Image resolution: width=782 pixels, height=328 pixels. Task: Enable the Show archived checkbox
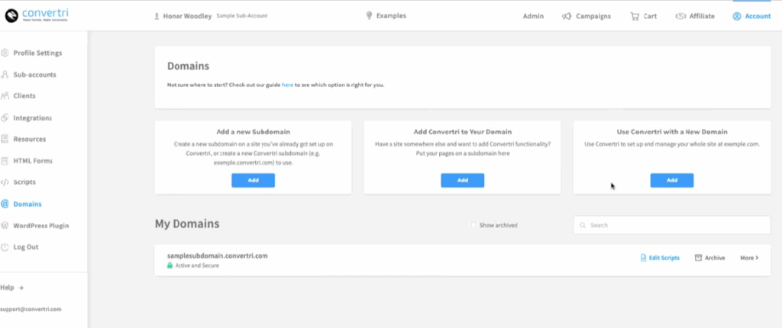[x=473, y=226]
